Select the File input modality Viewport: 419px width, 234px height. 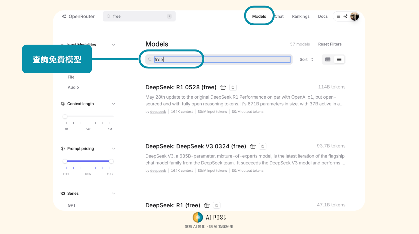[x=71, y=77]
